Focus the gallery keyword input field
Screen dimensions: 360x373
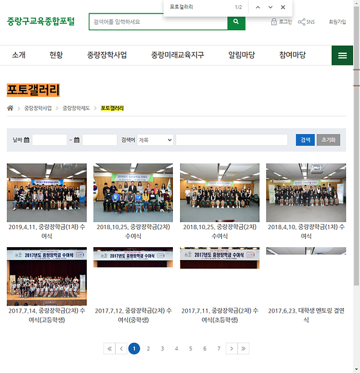[x=231, y=140]
